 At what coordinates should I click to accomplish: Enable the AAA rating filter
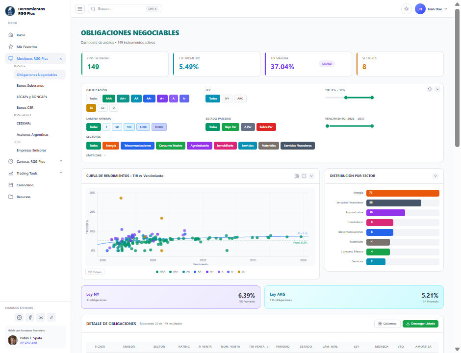[108, 98]
